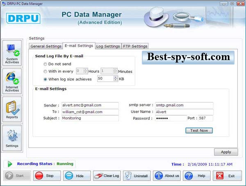Click the Running status text

pyautogui.click(x=65, y=164)
